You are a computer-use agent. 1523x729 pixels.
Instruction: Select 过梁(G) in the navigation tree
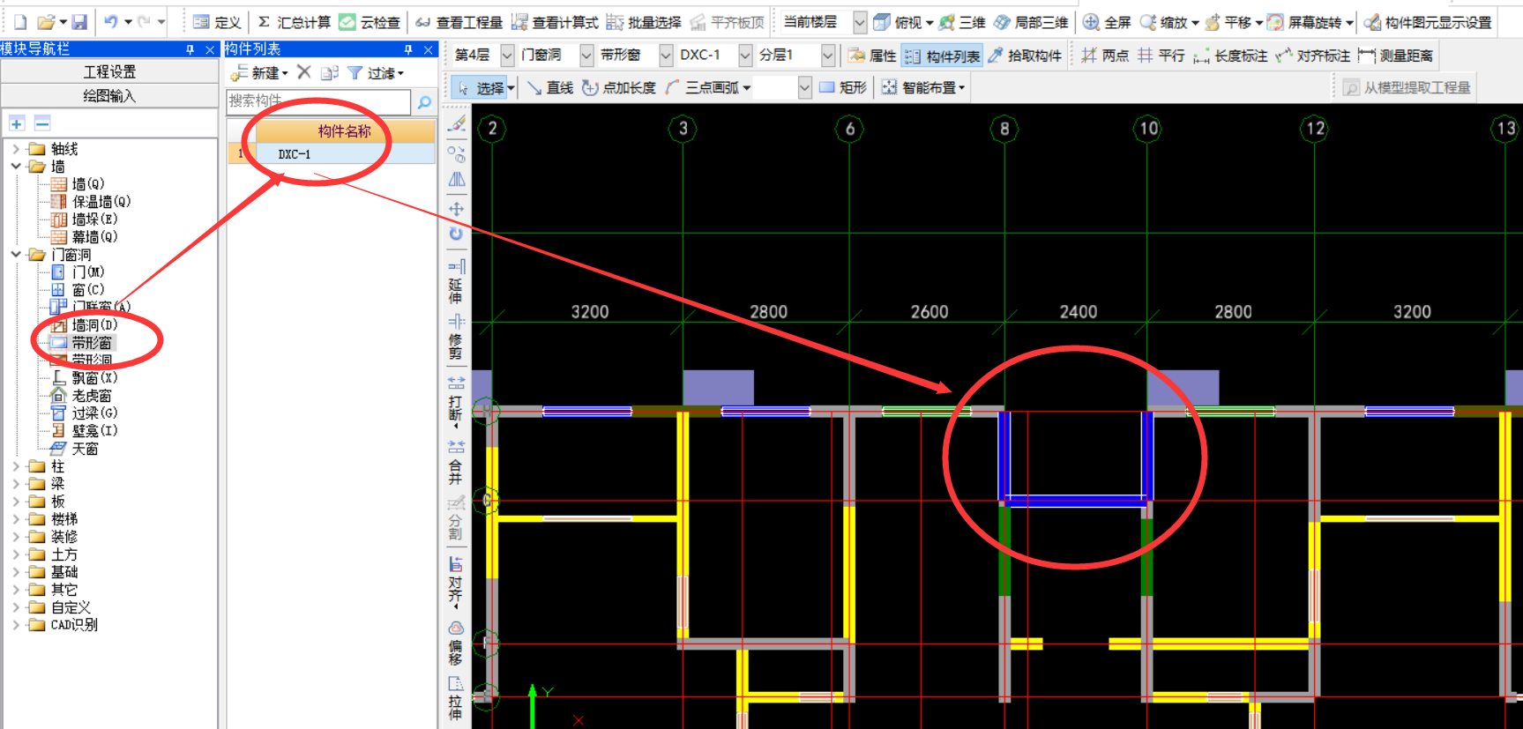[94, 413]
